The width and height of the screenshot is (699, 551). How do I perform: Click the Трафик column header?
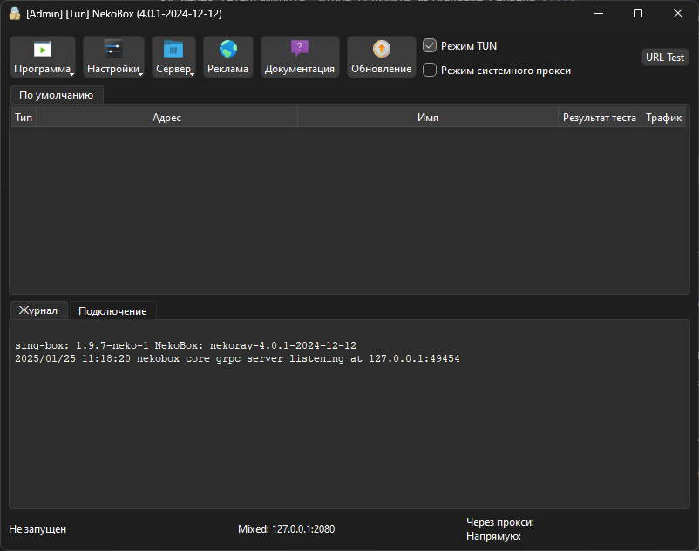(663, 118)
